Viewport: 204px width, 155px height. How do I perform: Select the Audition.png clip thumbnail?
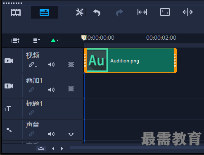pos(97,60)
